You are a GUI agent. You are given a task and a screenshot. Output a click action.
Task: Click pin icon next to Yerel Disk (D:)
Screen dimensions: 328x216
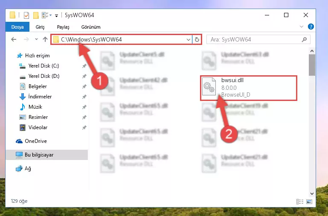click(x=84, y=76)
